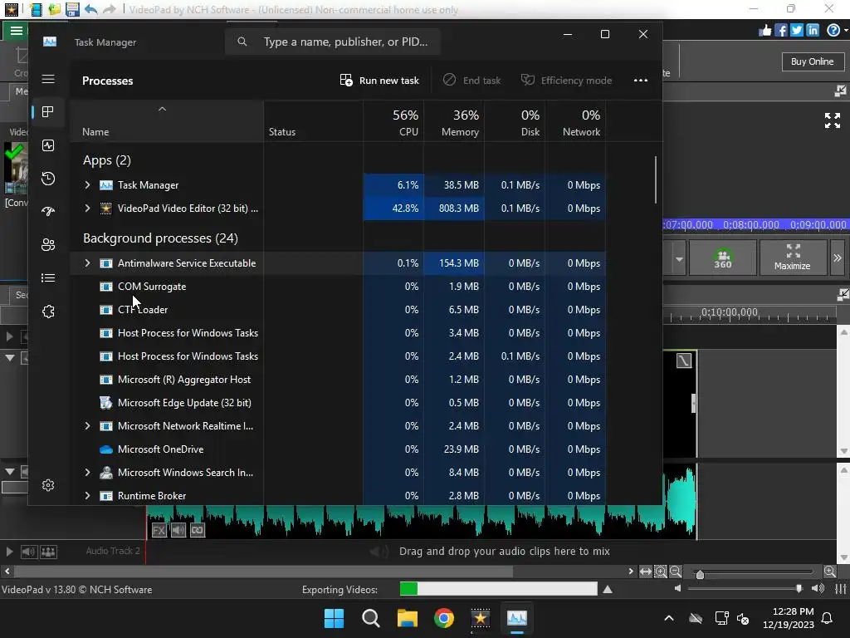
Task: Click the zoom-to-selection magnifier icon
Action: click(660, 572)
